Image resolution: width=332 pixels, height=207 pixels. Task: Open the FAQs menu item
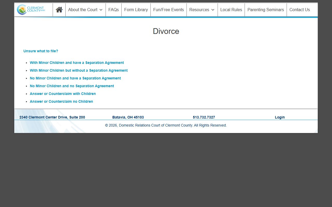[x=114, y=10]
